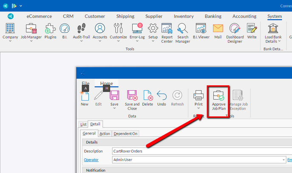This screenshot has width=292, height=173.
Task: Switch to the CRM ribbon tab
Action: [x=68, y=17]
